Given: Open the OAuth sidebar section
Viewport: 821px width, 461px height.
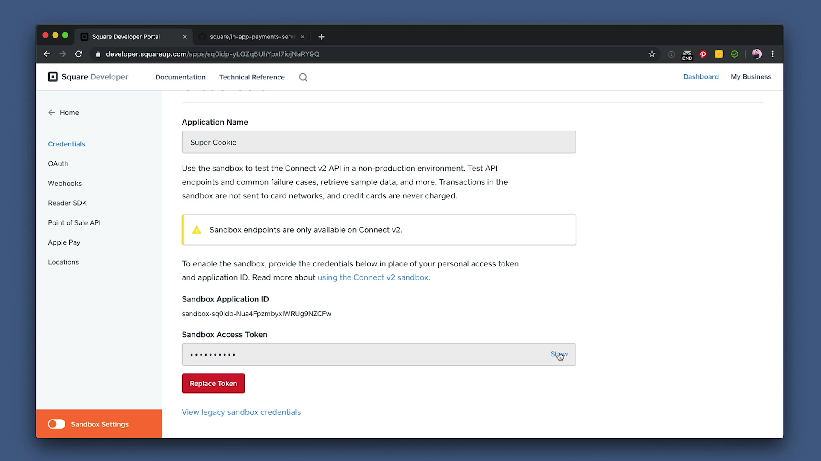Looking at the screenshot, I should 58,164.
